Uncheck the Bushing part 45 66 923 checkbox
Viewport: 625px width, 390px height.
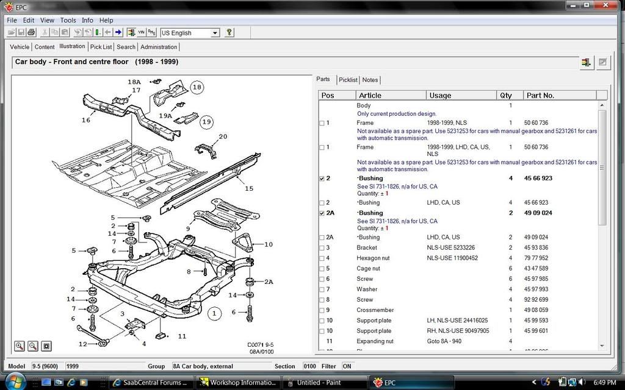coord(322,179)
